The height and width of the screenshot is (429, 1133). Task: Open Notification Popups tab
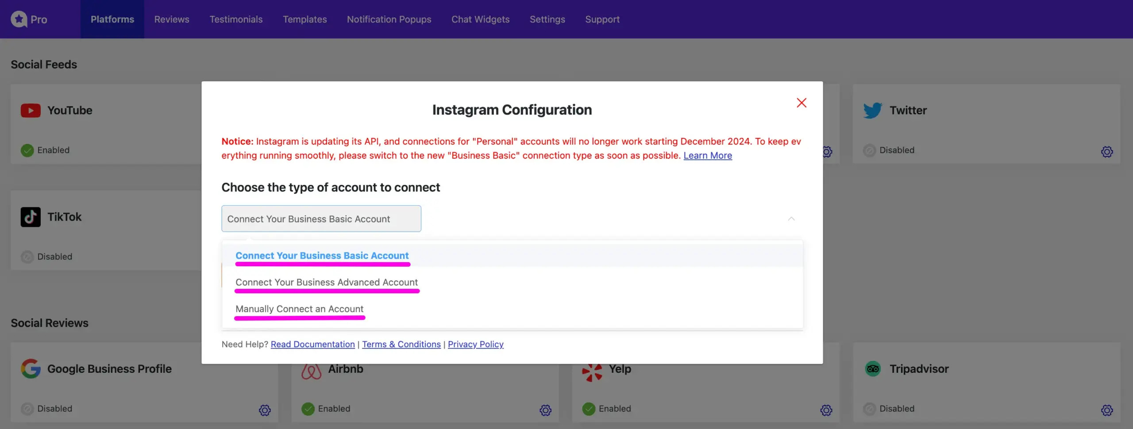(389, 19)
